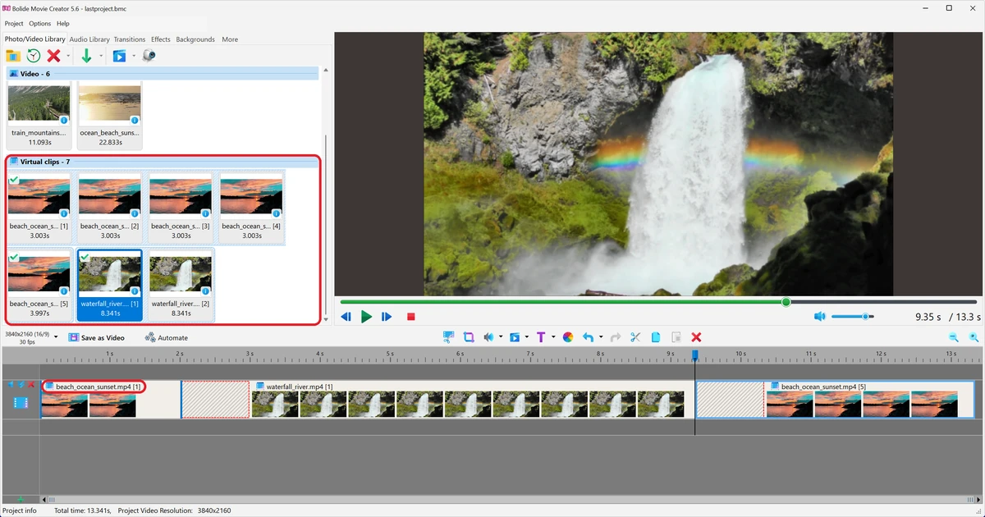Mute preview volume via speaker icon
985x517 pixels.
819,317
